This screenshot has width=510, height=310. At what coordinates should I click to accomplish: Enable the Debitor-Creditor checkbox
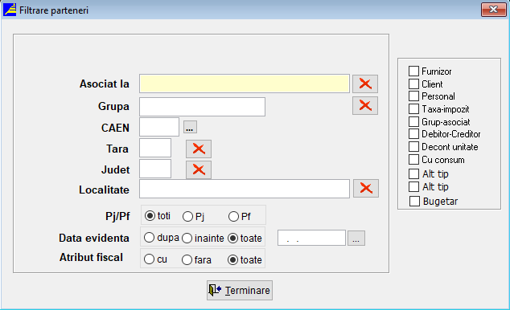pyautogui.click(x=413, y=134)
